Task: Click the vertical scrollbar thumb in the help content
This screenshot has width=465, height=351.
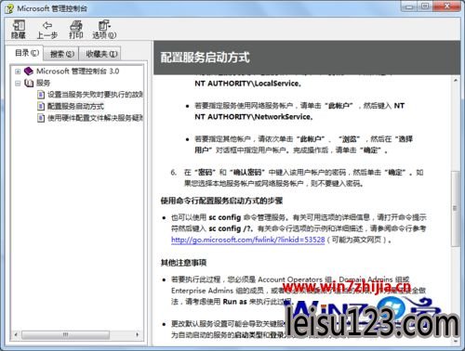Action: (456, 208)
